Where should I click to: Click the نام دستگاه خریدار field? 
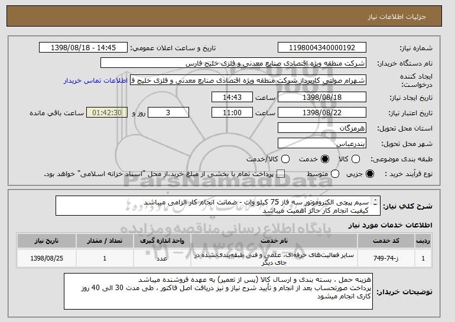coord(233,63)
